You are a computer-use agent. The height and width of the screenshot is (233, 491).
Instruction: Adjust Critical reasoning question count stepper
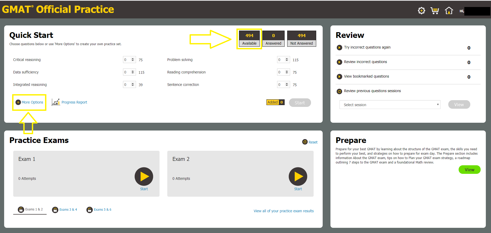(133, 60)
